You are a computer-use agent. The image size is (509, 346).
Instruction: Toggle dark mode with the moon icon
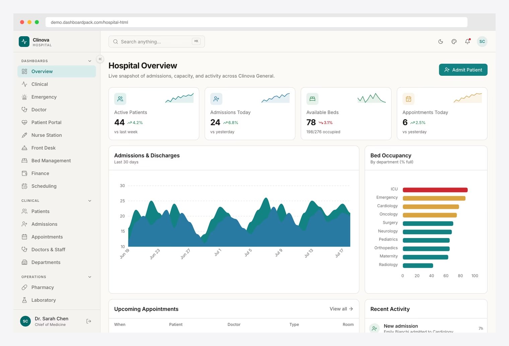441,42
